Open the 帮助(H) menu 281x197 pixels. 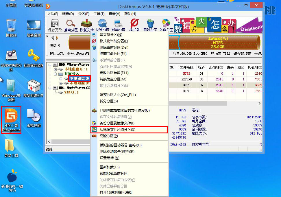coord(130,14)
